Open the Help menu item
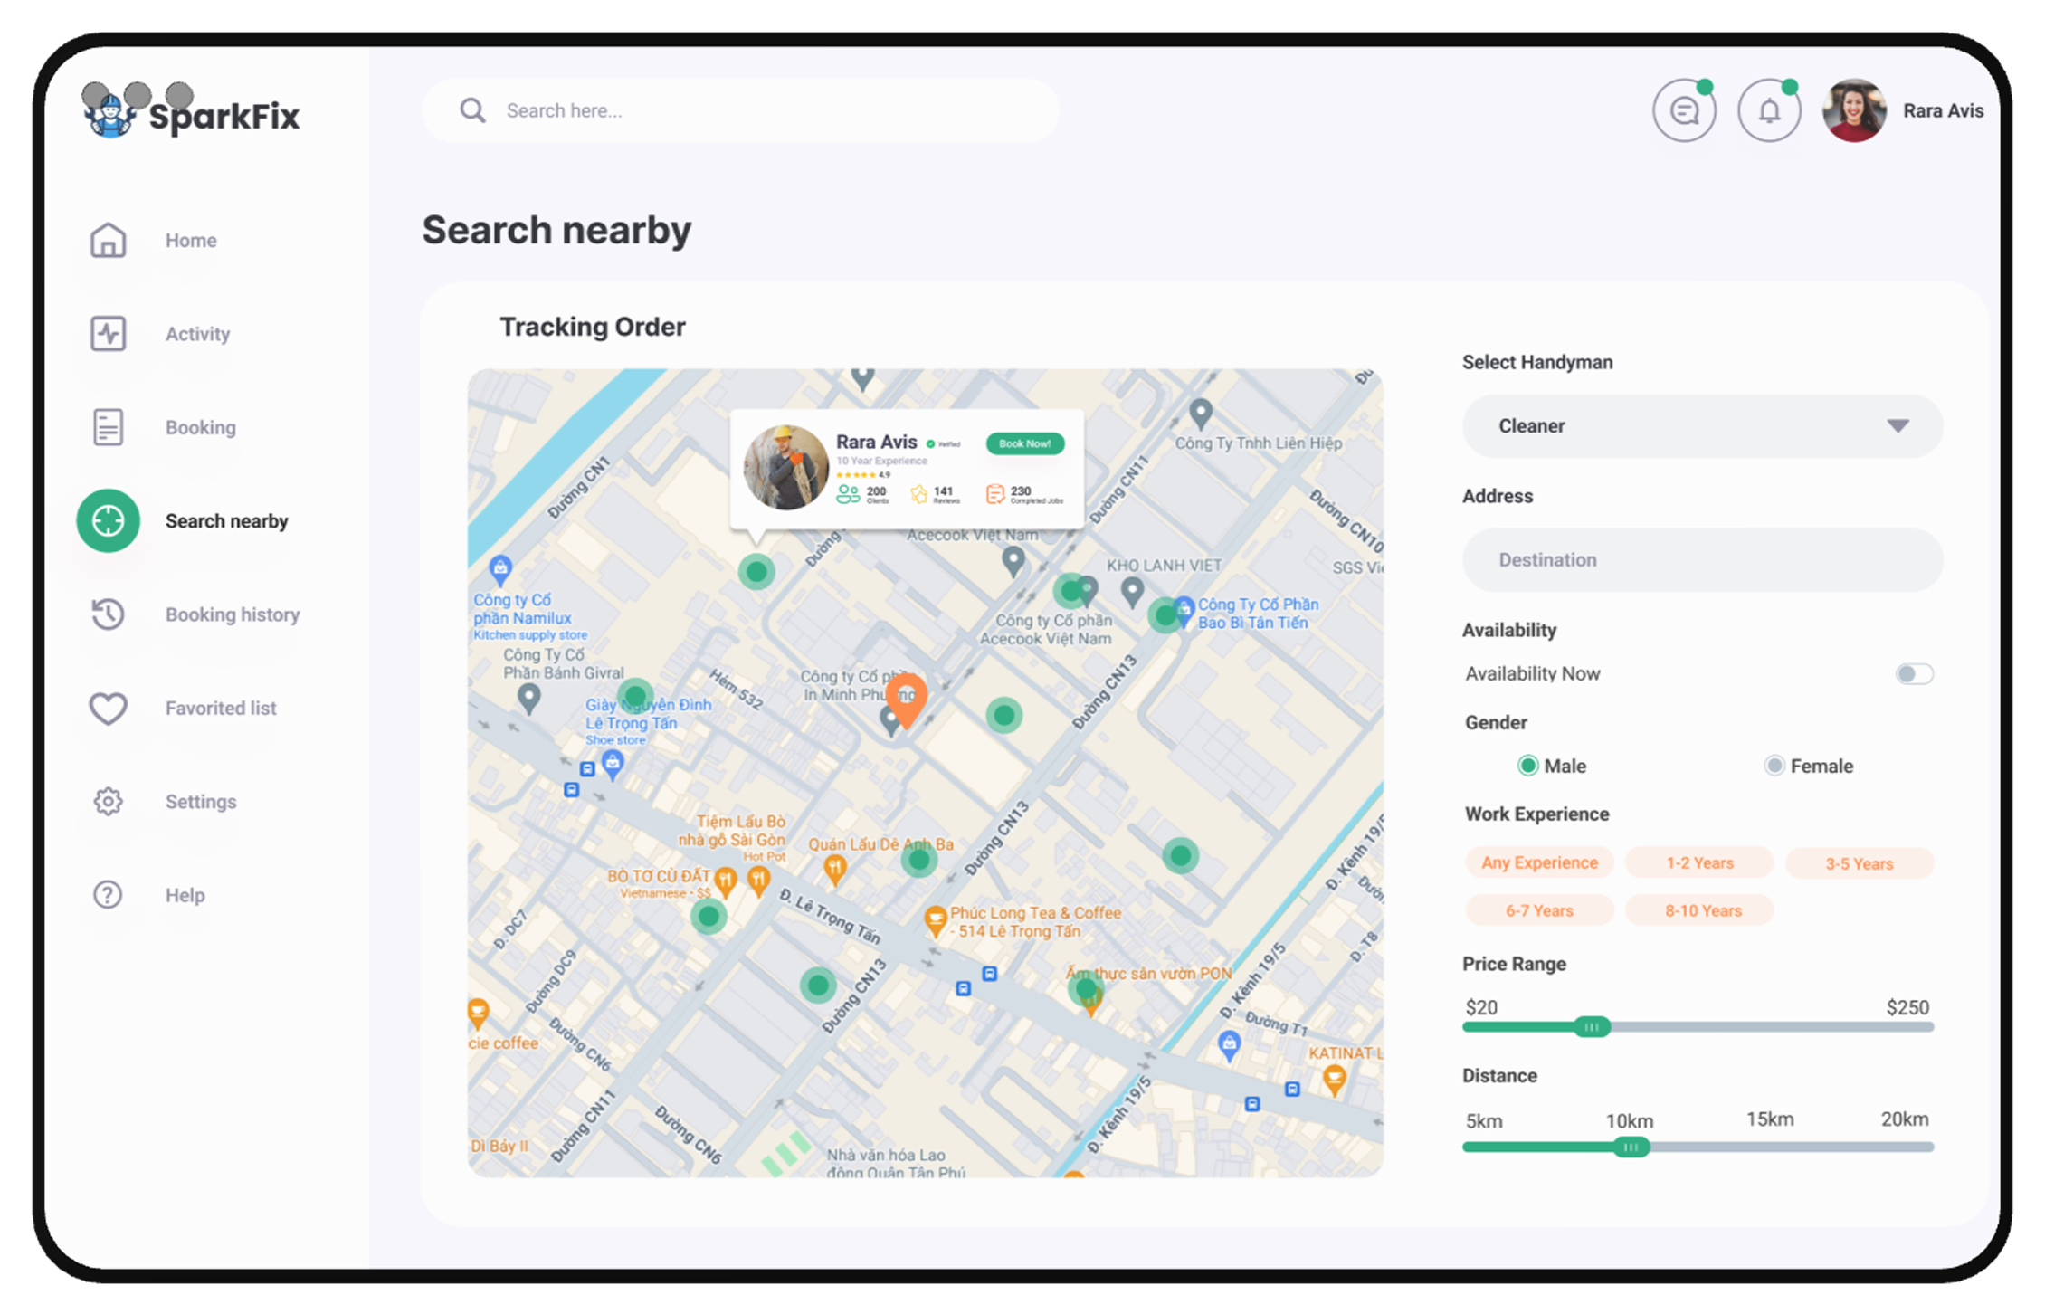2045x1314 pixels. 108,894
